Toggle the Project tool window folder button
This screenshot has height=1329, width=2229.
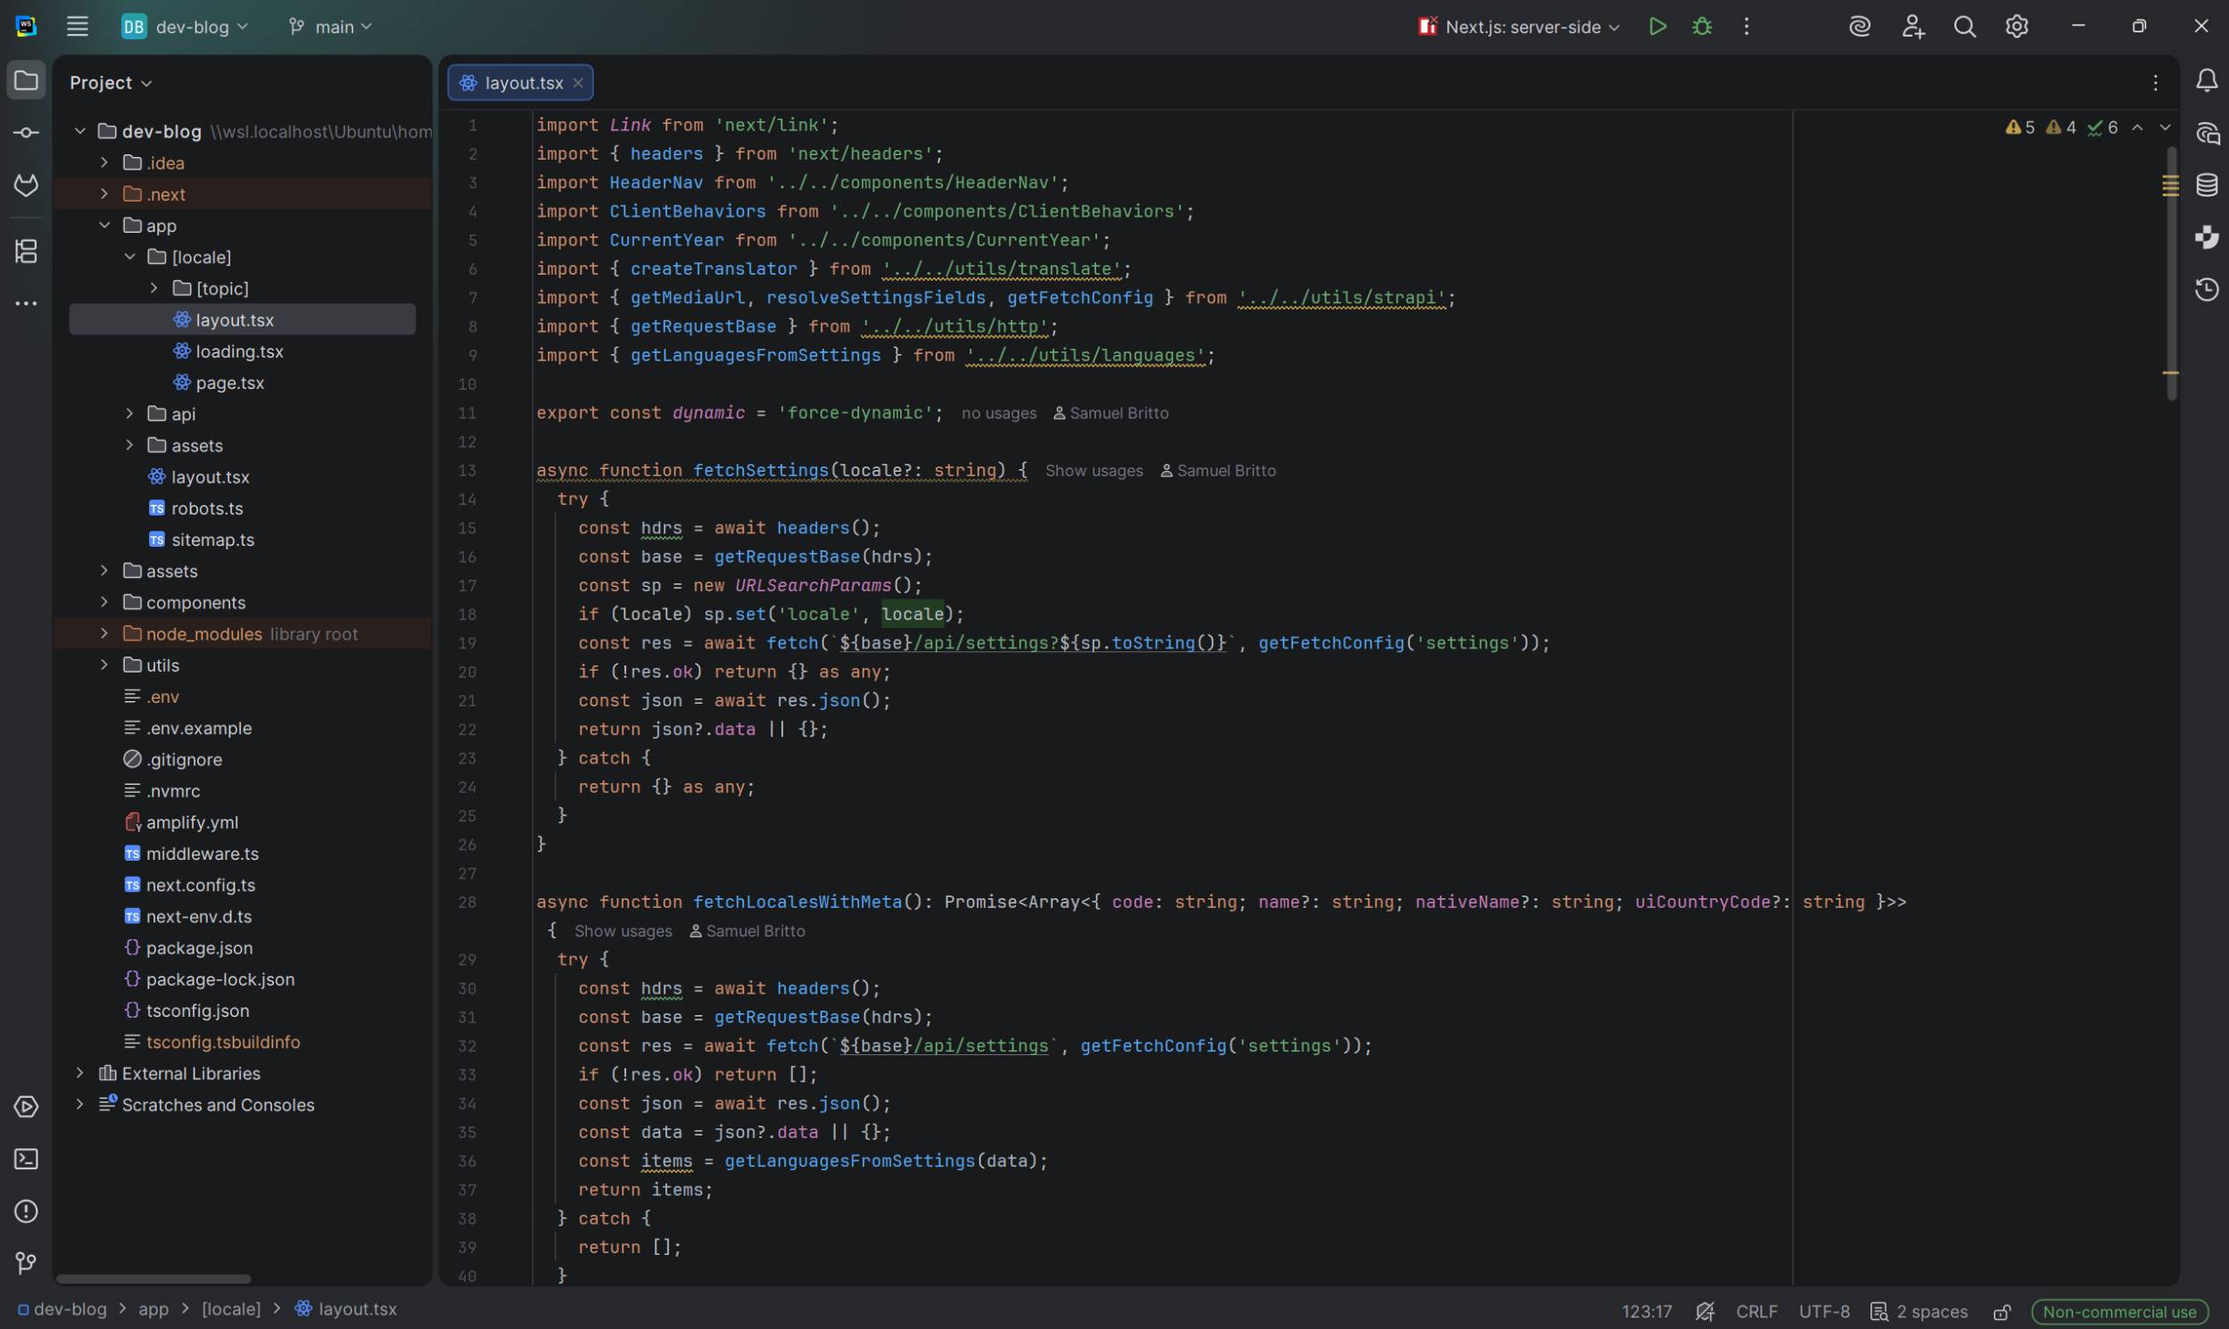click(x=26, y=81)
